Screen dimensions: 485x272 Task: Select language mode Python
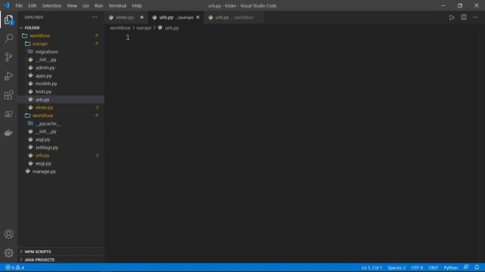point(450,267)
